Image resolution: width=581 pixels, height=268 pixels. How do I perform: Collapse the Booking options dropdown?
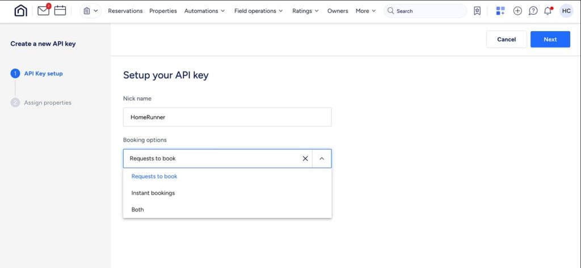pos(322,159)
